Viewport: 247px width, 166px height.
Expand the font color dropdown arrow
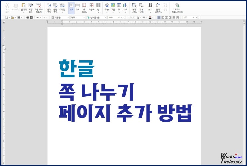point(153,17)
